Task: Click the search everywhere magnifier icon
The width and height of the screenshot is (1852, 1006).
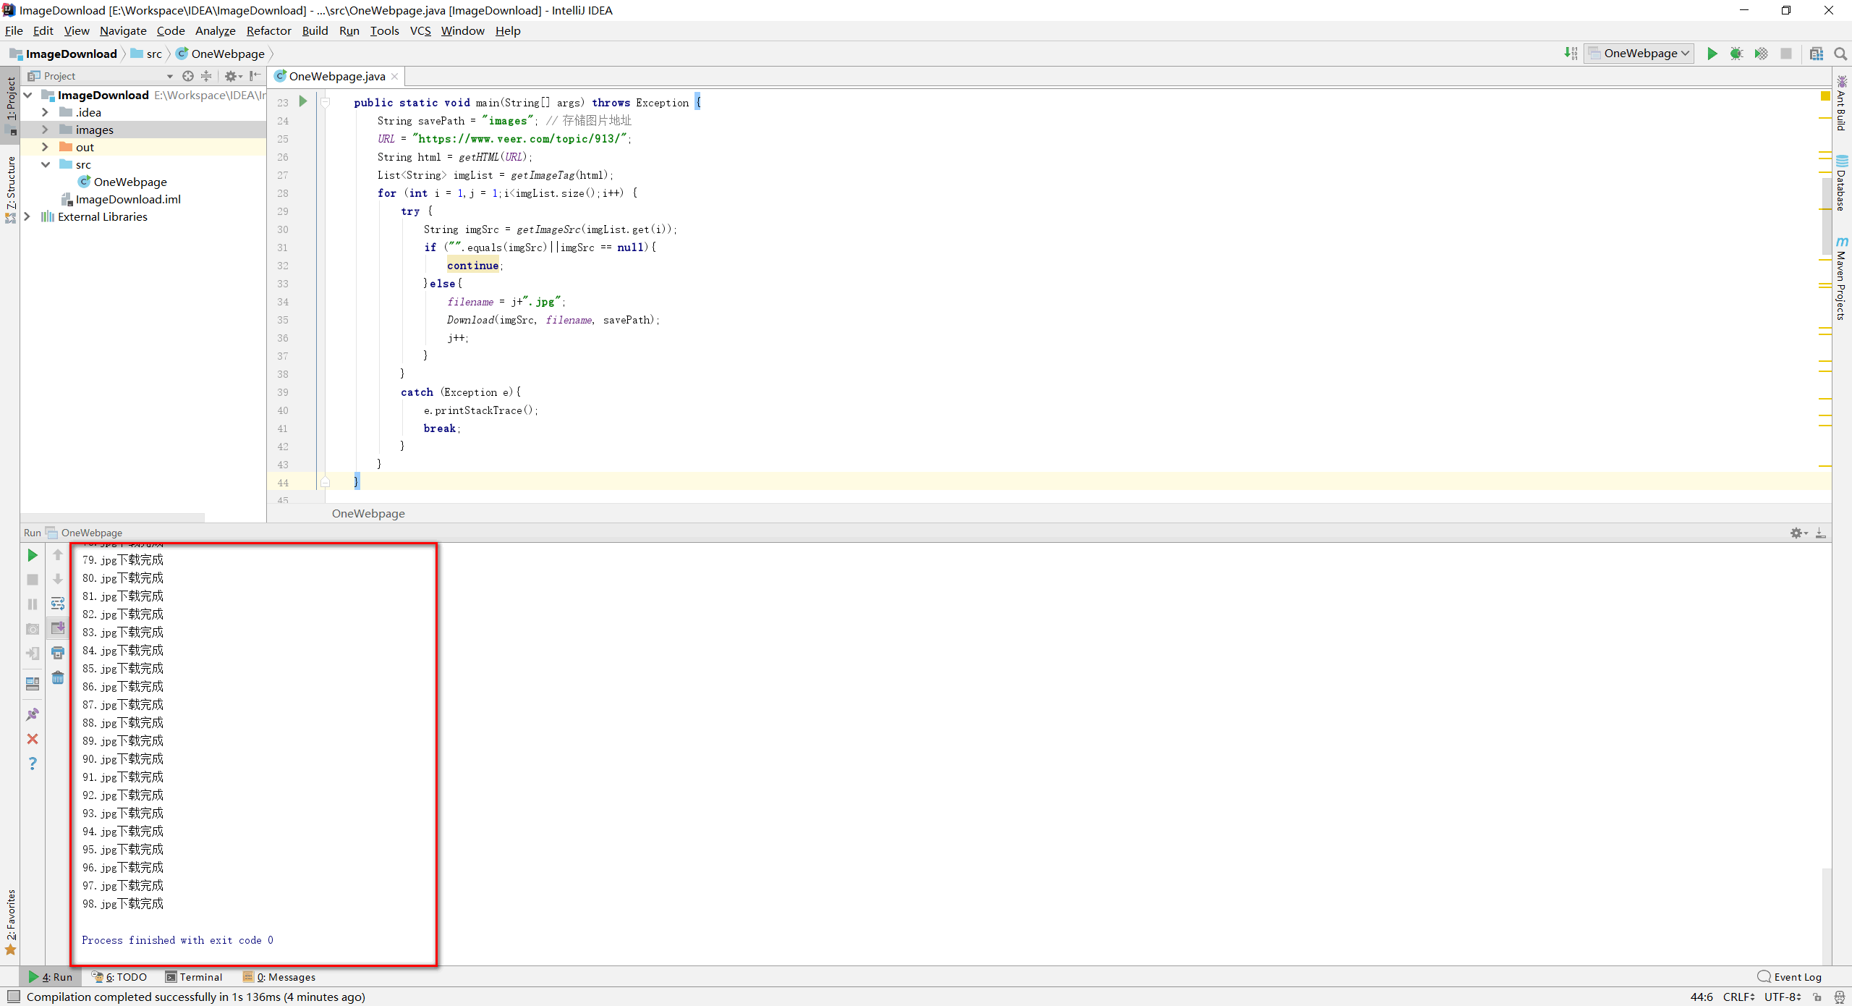Action: coord(1840,54)
